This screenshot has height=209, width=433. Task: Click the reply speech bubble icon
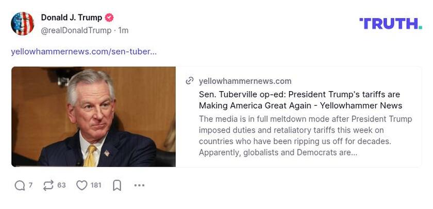point(20,185)
